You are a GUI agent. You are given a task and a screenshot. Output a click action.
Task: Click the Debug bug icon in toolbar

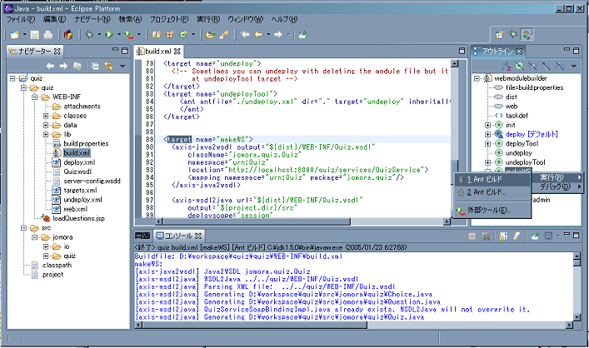click(89, 35)
